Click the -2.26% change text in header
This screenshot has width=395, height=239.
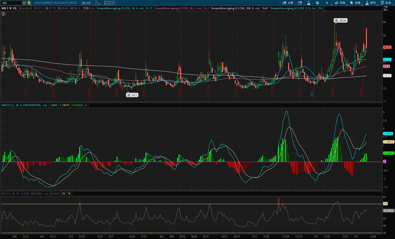pos(97,4)
